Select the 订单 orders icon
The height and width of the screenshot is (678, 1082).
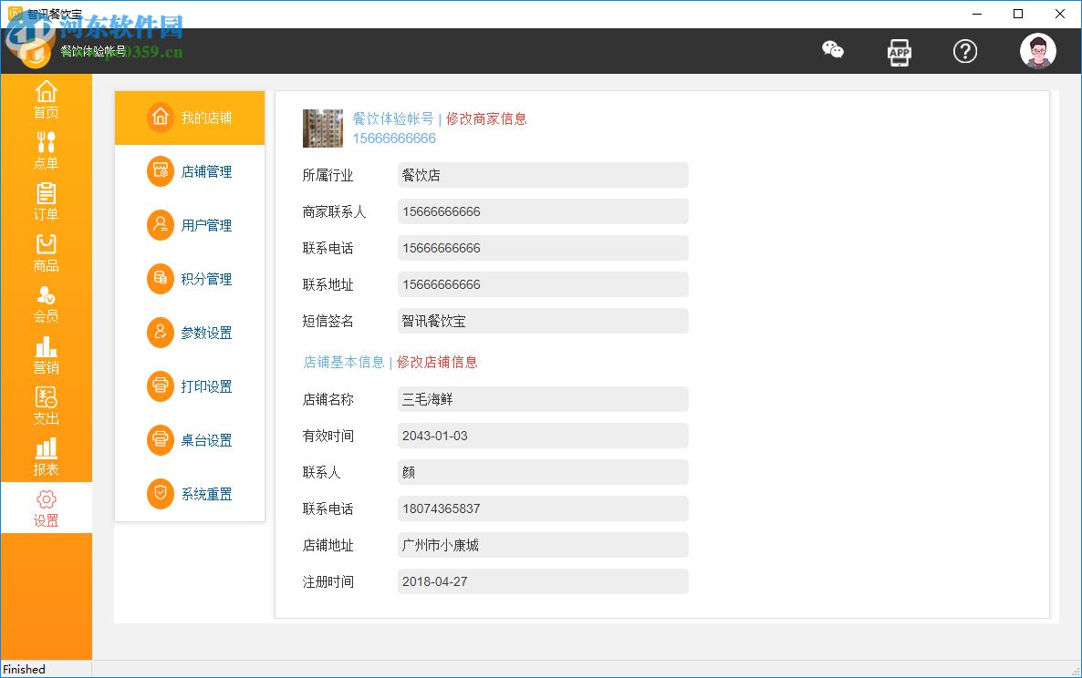(46, 202)
